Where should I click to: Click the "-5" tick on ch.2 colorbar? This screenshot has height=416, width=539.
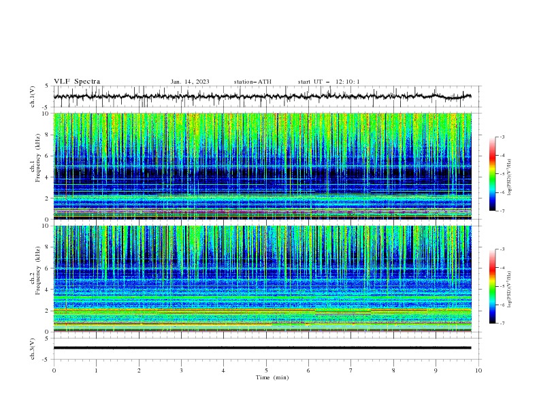pyautogui.click(x=502, y=286)
